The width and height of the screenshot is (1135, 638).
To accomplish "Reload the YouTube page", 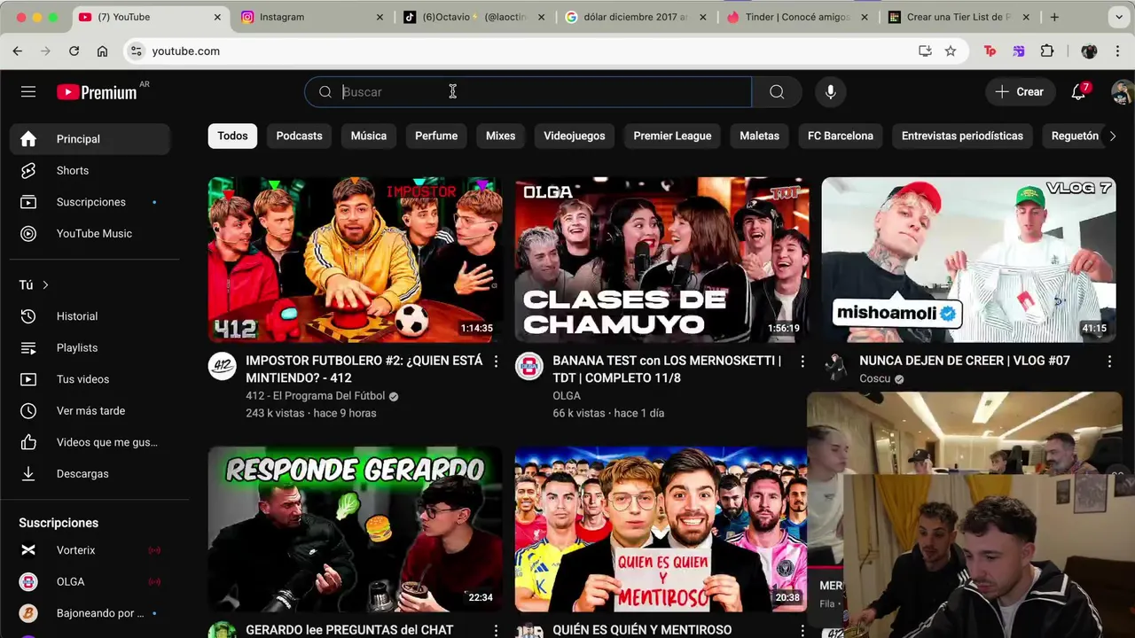I will 74,51.
